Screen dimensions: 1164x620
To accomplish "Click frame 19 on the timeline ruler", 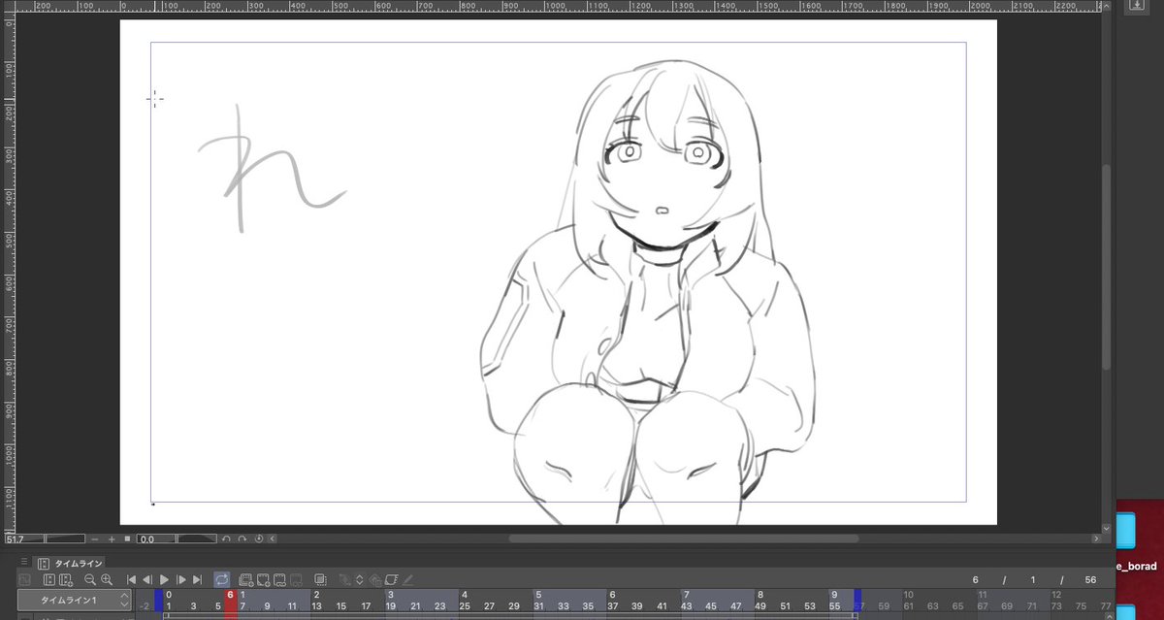I will coord(390,606).
